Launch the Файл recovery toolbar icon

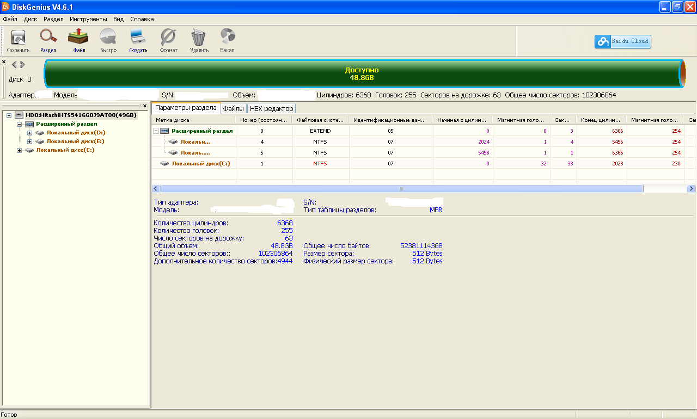pyautogui.click(x=78, y=41)
